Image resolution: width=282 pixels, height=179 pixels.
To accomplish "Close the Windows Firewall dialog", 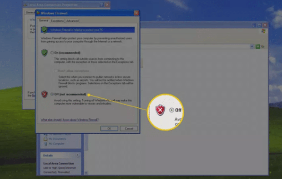I will [x=136, y=13].
